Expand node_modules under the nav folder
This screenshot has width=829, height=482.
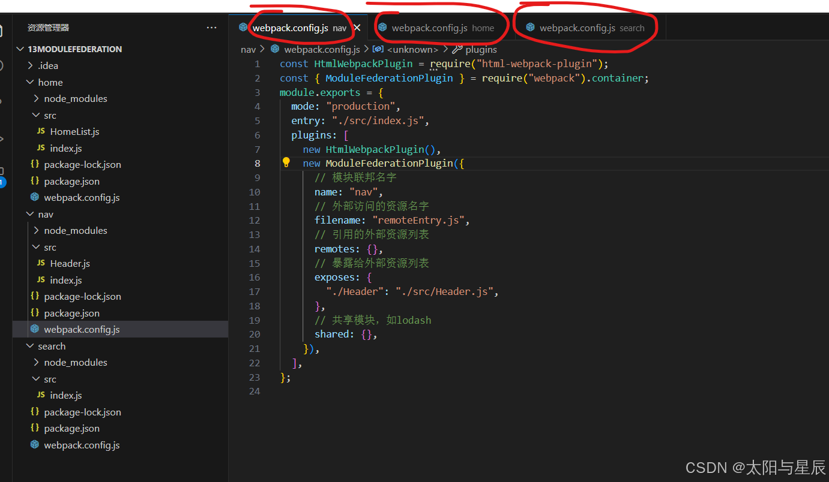click(x=75, y=230)
